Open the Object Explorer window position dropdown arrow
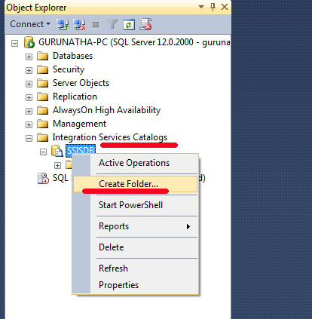Viewport: 312px width, 319px height. click(x=201, y=7)
